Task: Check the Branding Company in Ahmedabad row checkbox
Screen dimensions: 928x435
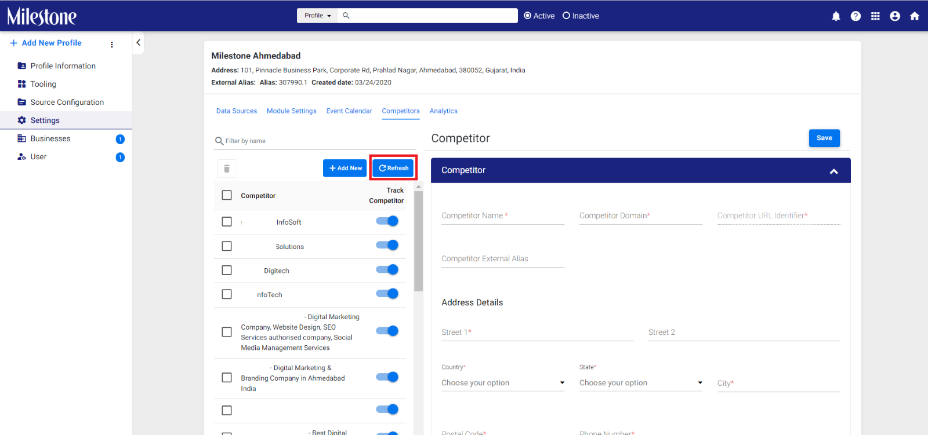Action: click(227, 378)
